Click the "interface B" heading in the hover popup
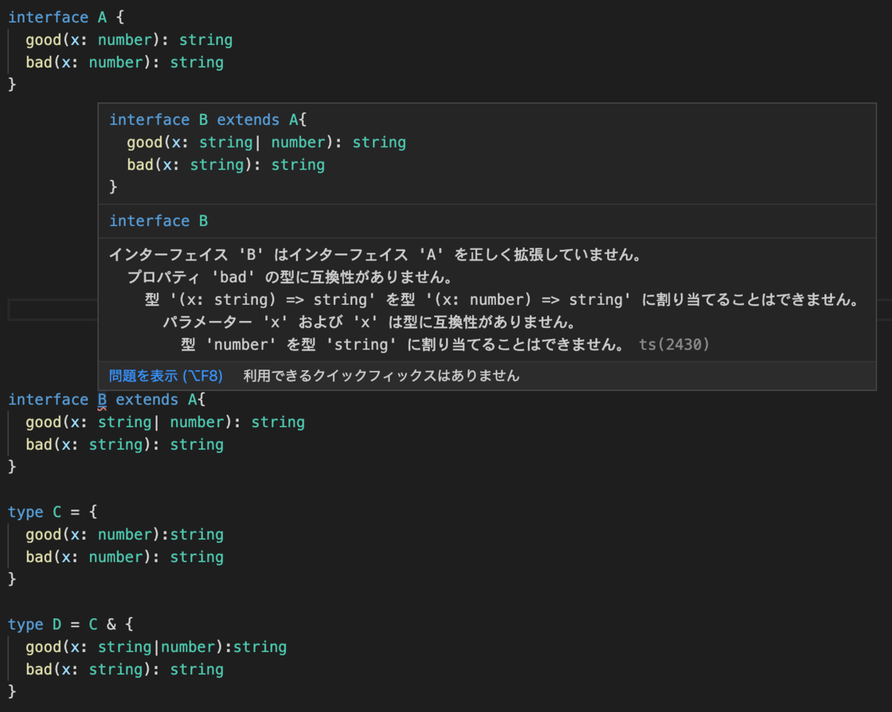The image size is (892, 712). (x=159, y=221)
